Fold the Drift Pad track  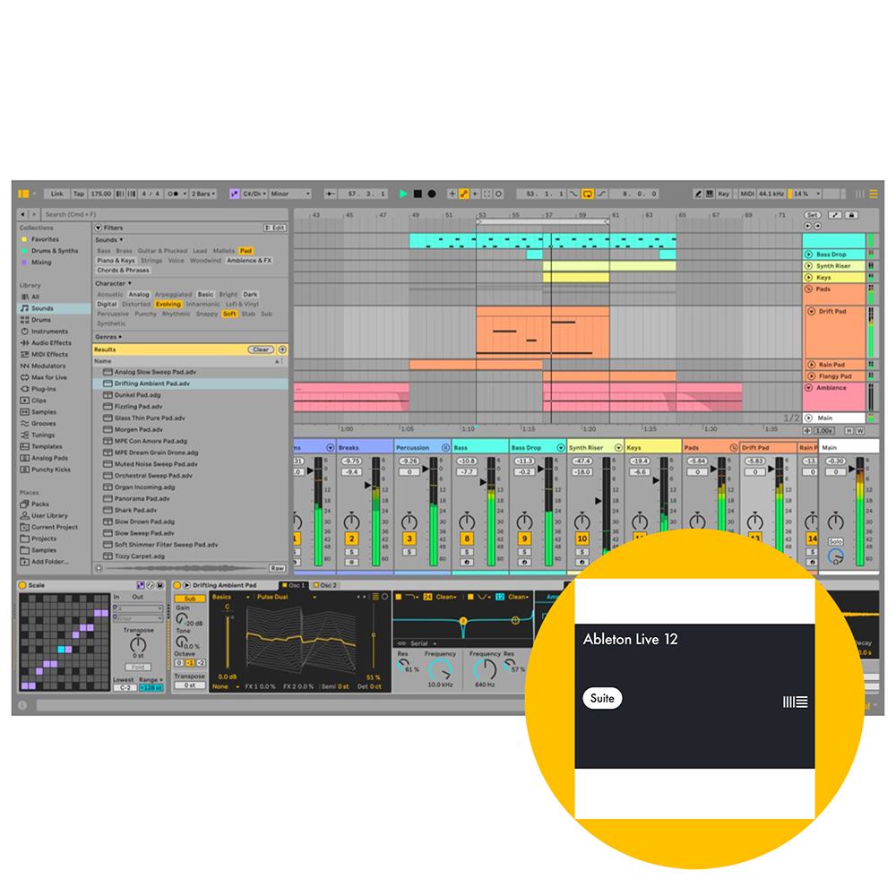point(812,312)
